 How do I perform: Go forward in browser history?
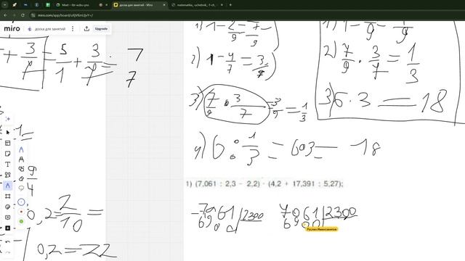click(14, 15)
